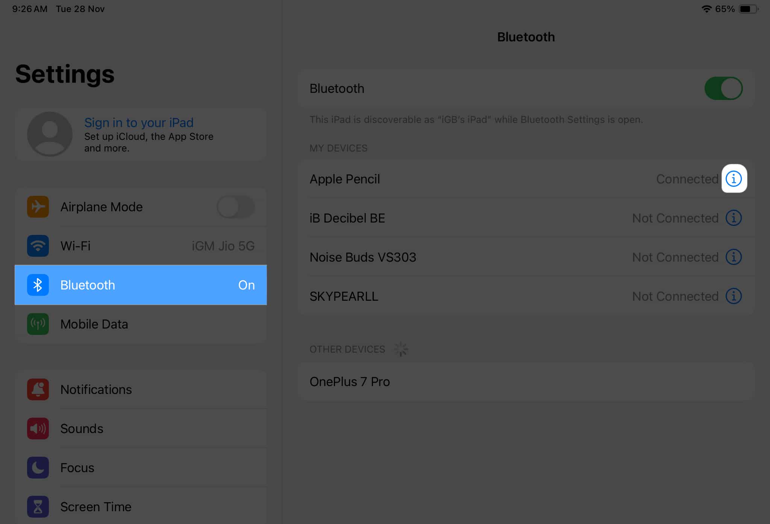Click the profile avatar picture
770x524 pixels.
point(50,134)
